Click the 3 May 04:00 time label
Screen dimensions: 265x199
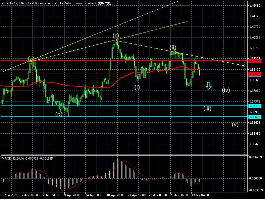[200, 195]
